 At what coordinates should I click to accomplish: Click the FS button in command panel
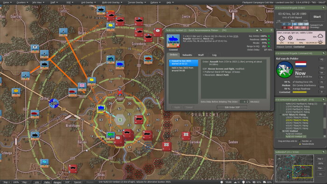point(322,82)
